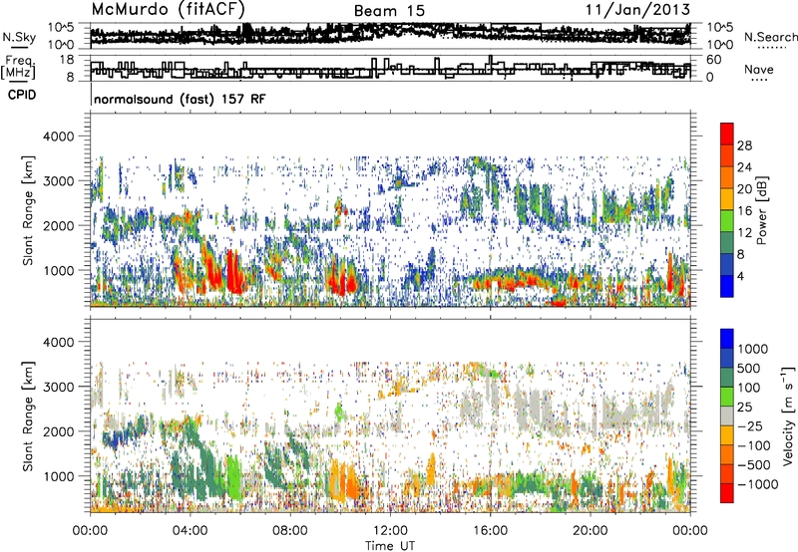Click the 12:00 time axis label
The width and height of the screenshot is (798, 552).
(390, 531)
